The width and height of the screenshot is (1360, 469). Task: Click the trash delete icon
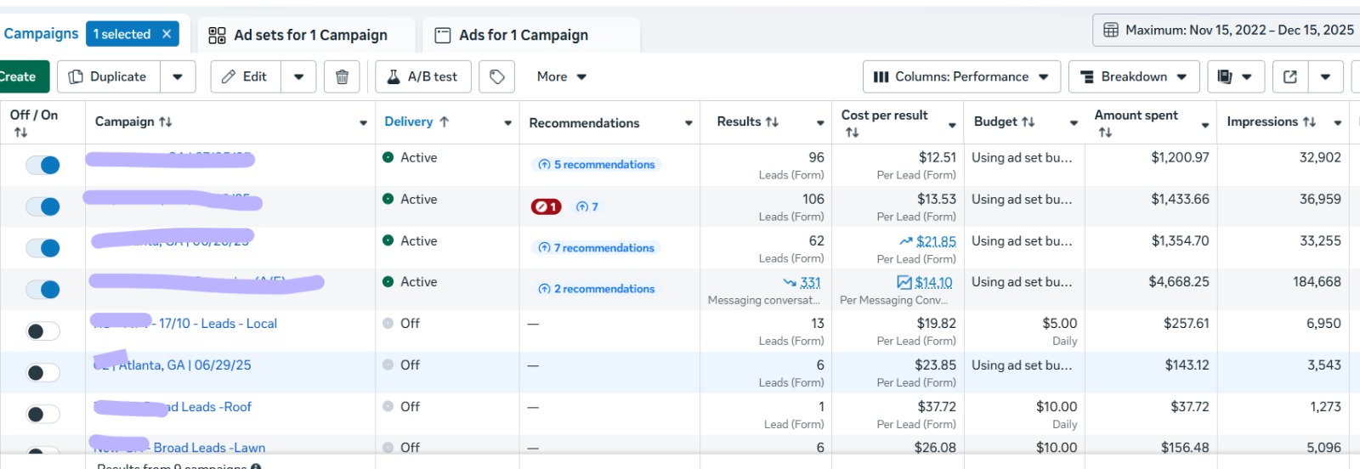coord(342,76)
